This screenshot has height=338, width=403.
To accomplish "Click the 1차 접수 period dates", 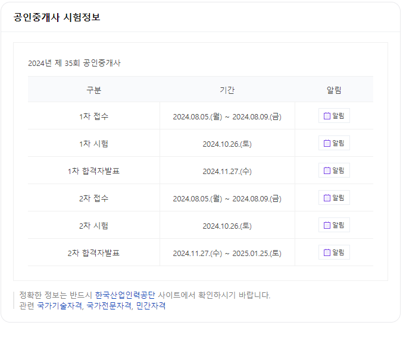I will 227,116.
